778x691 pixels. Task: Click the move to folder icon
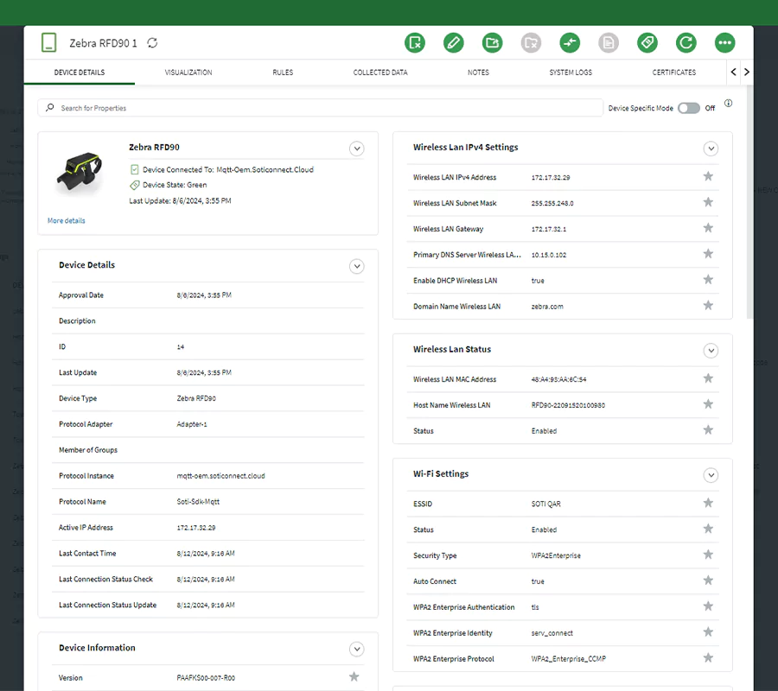(x=492, y=42)
